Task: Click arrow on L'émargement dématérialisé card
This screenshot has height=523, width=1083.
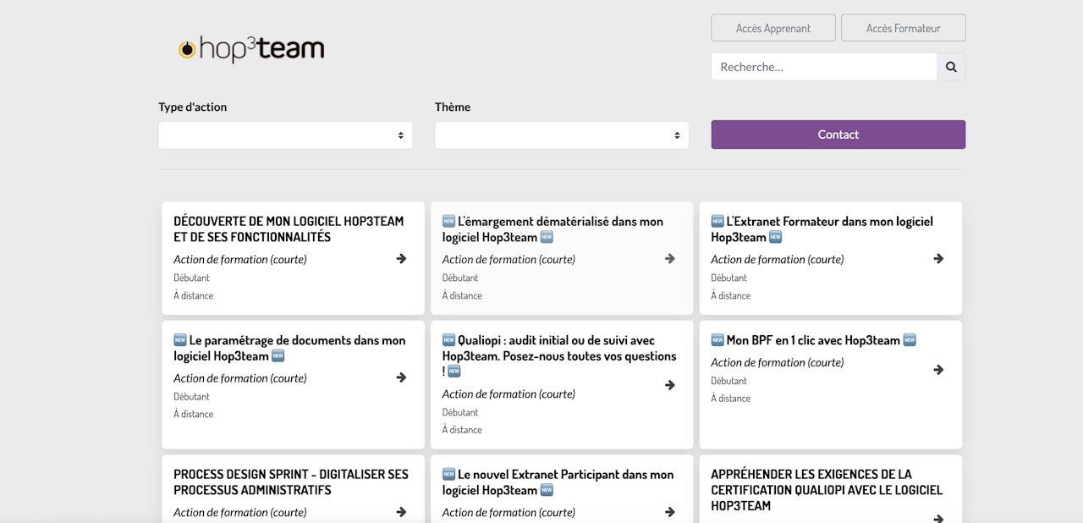Action: tap(670, 259)
